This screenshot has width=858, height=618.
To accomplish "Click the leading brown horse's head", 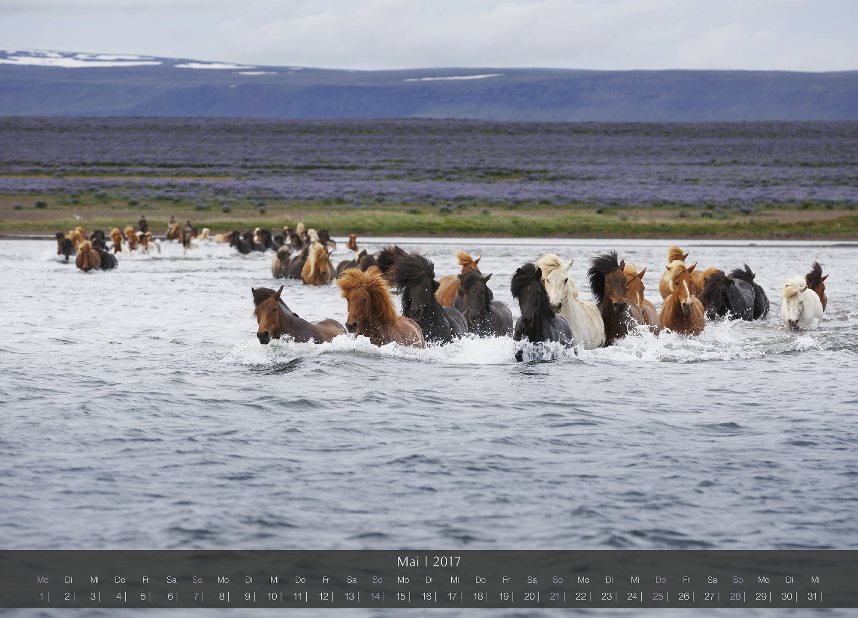I will point(266,317).
